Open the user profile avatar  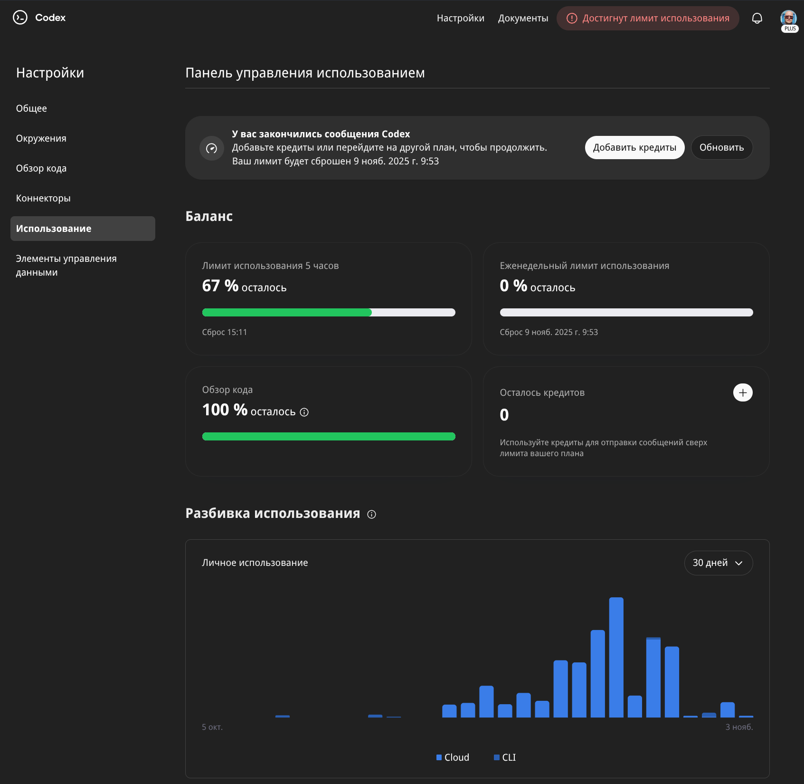click(x=788, y=18)
